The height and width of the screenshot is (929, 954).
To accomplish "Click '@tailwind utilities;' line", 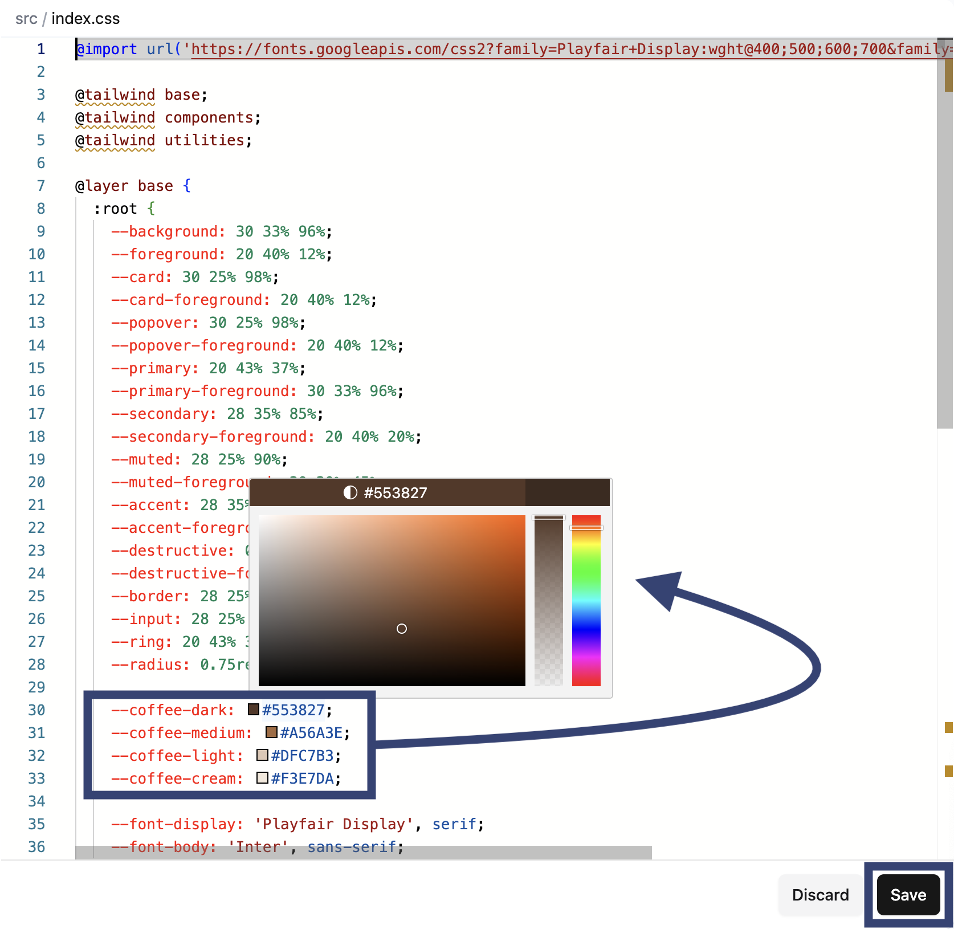I will pyautogui.click(x=164, y=140).
